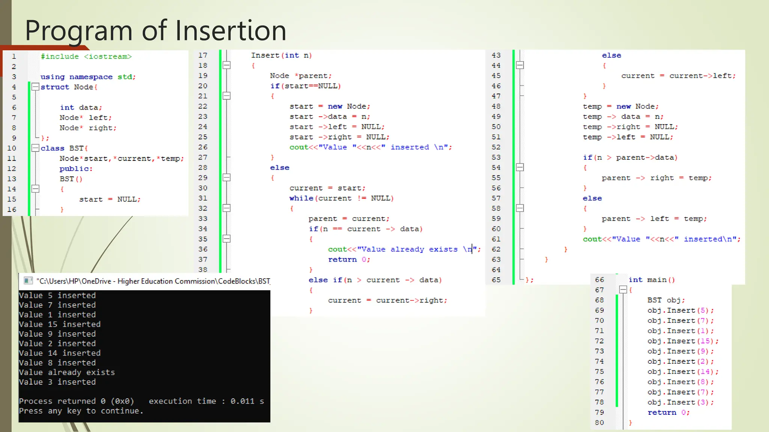Click the 'obj.Insert(14);' line
The height and width of the screenshot is (432, 769).
(x=683, y=372)
